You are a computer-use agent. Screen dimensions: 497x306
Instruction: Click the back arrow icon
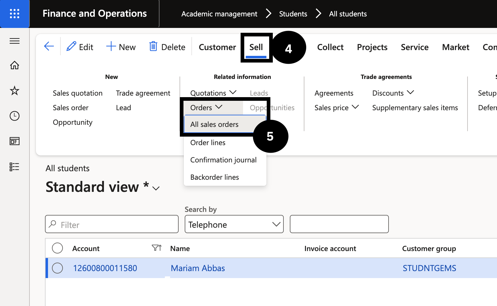click(x=49, y=46)
